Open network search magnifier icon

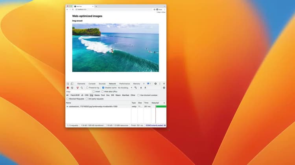point(82,88)
